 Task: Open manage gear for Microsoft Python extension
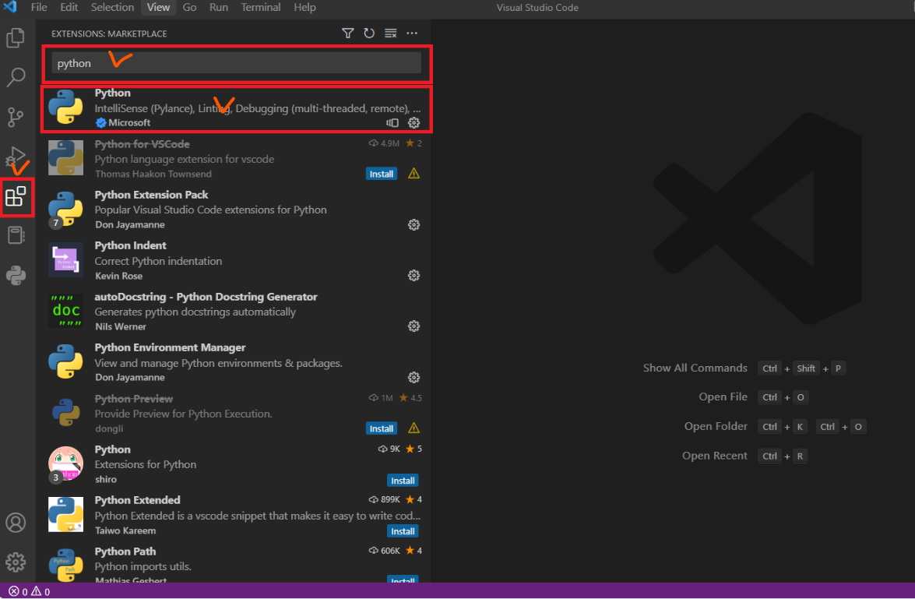coord(414,122)
